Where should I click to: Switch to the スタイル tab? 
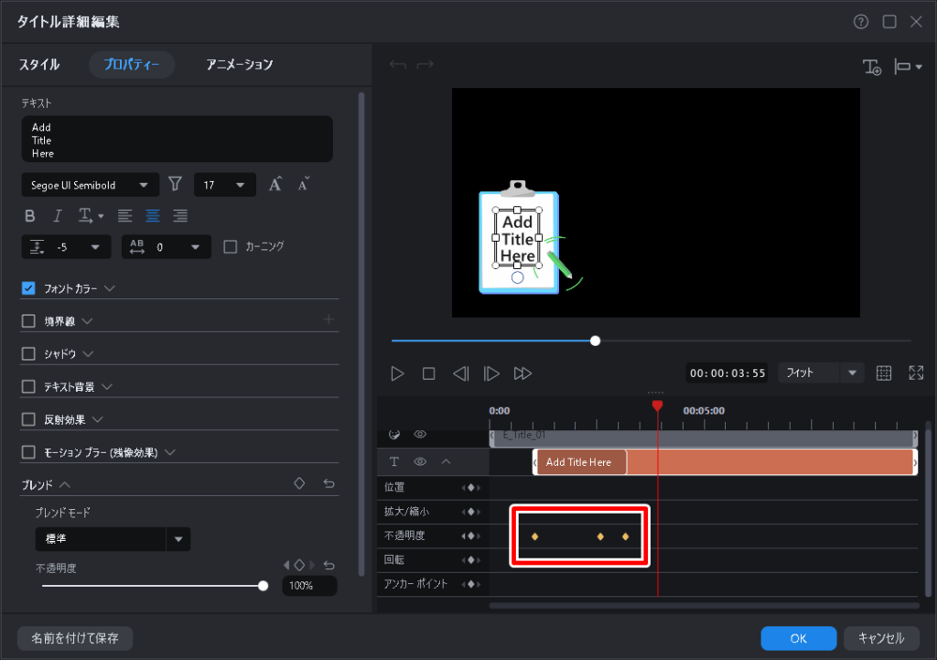coord(39,65)
